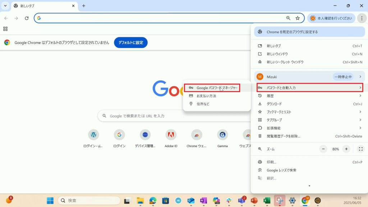The height and width of the screenshot is (207, 368).
Task: Click the forward navigation arrow
Action: coord(16,18)
